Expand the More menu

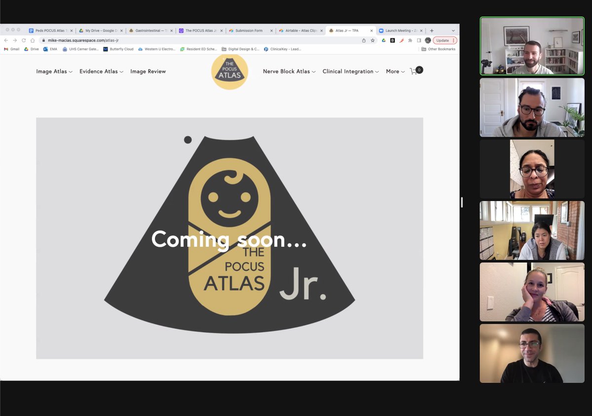395,71
